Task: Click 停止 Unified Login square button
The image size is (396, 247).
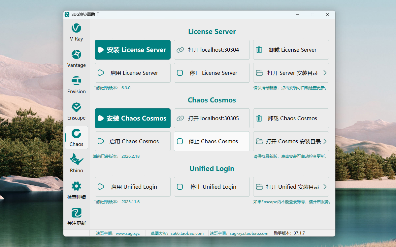Action: [180, 187]
